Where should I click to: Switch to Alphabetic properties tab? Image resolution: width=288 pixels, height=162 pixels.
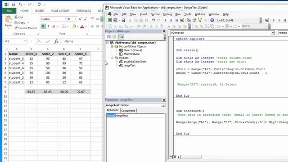coord(112,110)
